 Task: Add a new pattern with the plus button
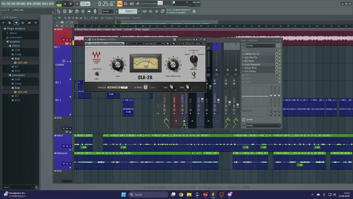[x=139, y=11]
